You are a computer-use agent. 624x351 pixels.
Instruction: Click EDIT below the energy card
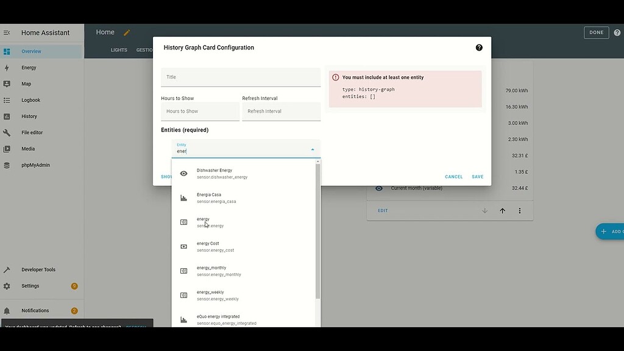click(383, 210)
